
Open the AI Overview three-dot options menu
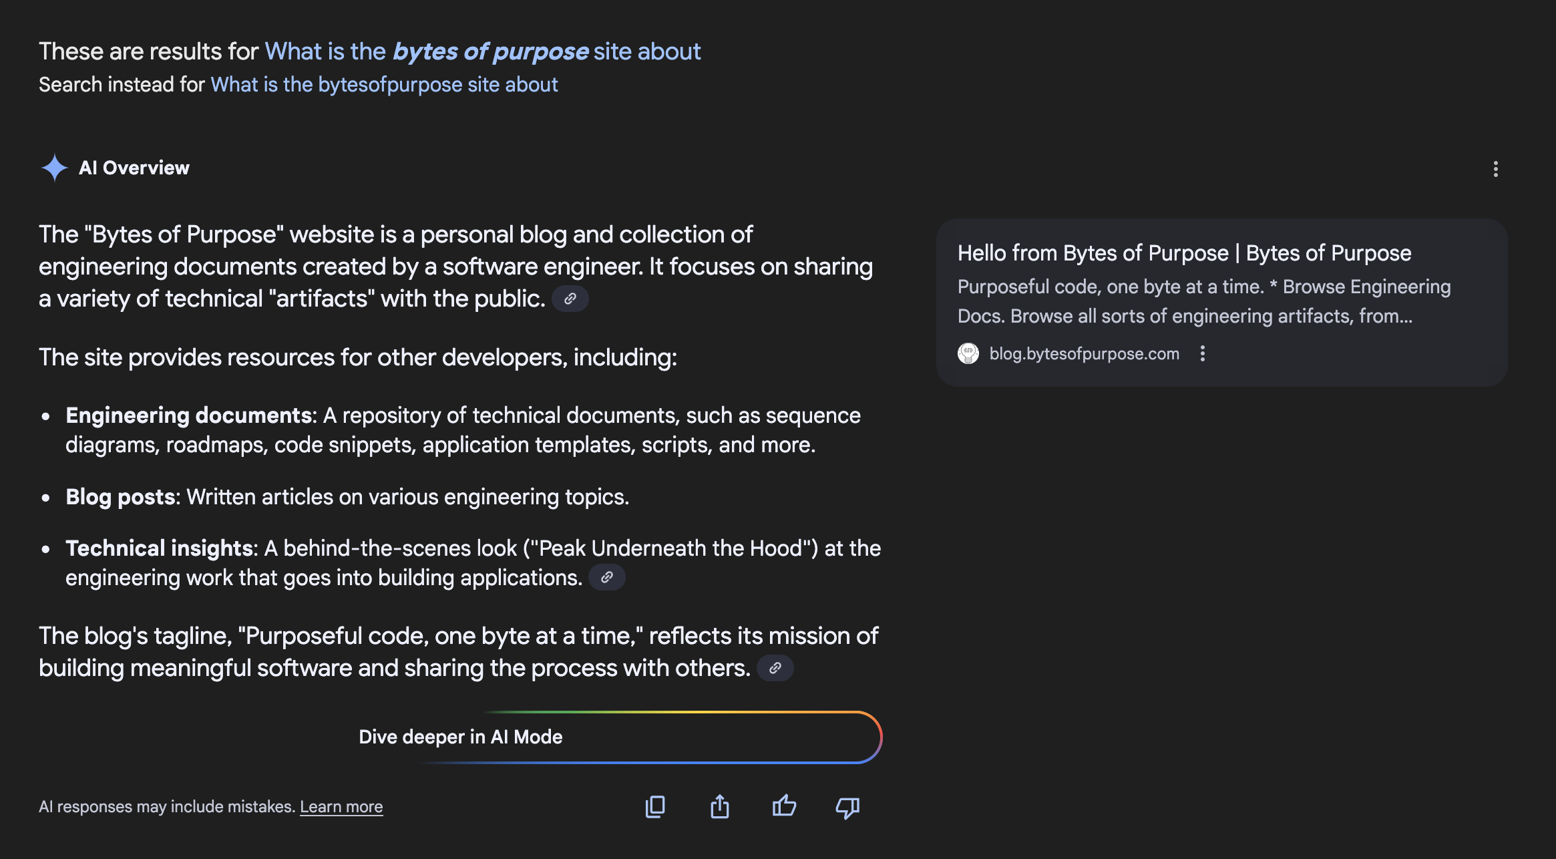click(x=1495, y=169)
